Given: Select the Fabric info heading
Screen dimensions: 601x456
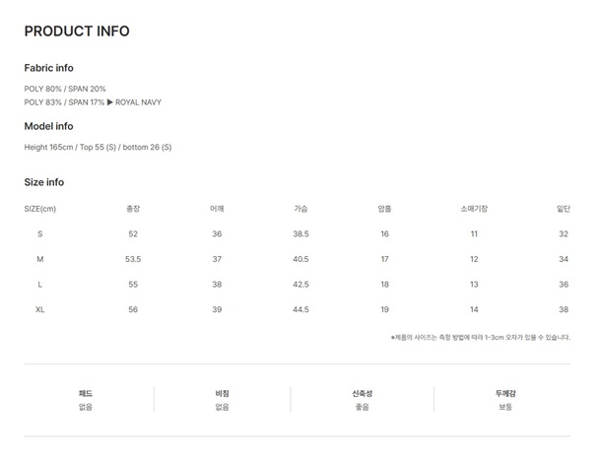Looking at the screenshot, I should point(48,68).
